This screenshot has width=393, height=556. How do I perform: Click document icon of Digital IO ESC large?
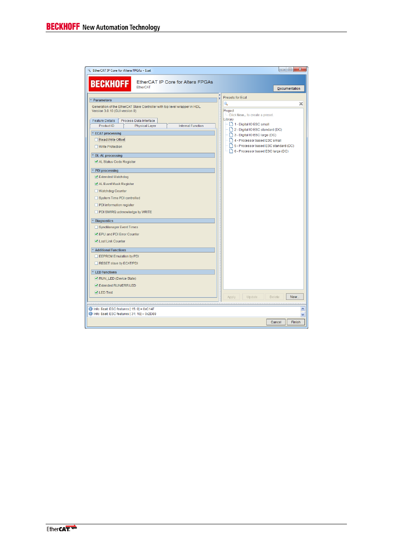[231, 135]
